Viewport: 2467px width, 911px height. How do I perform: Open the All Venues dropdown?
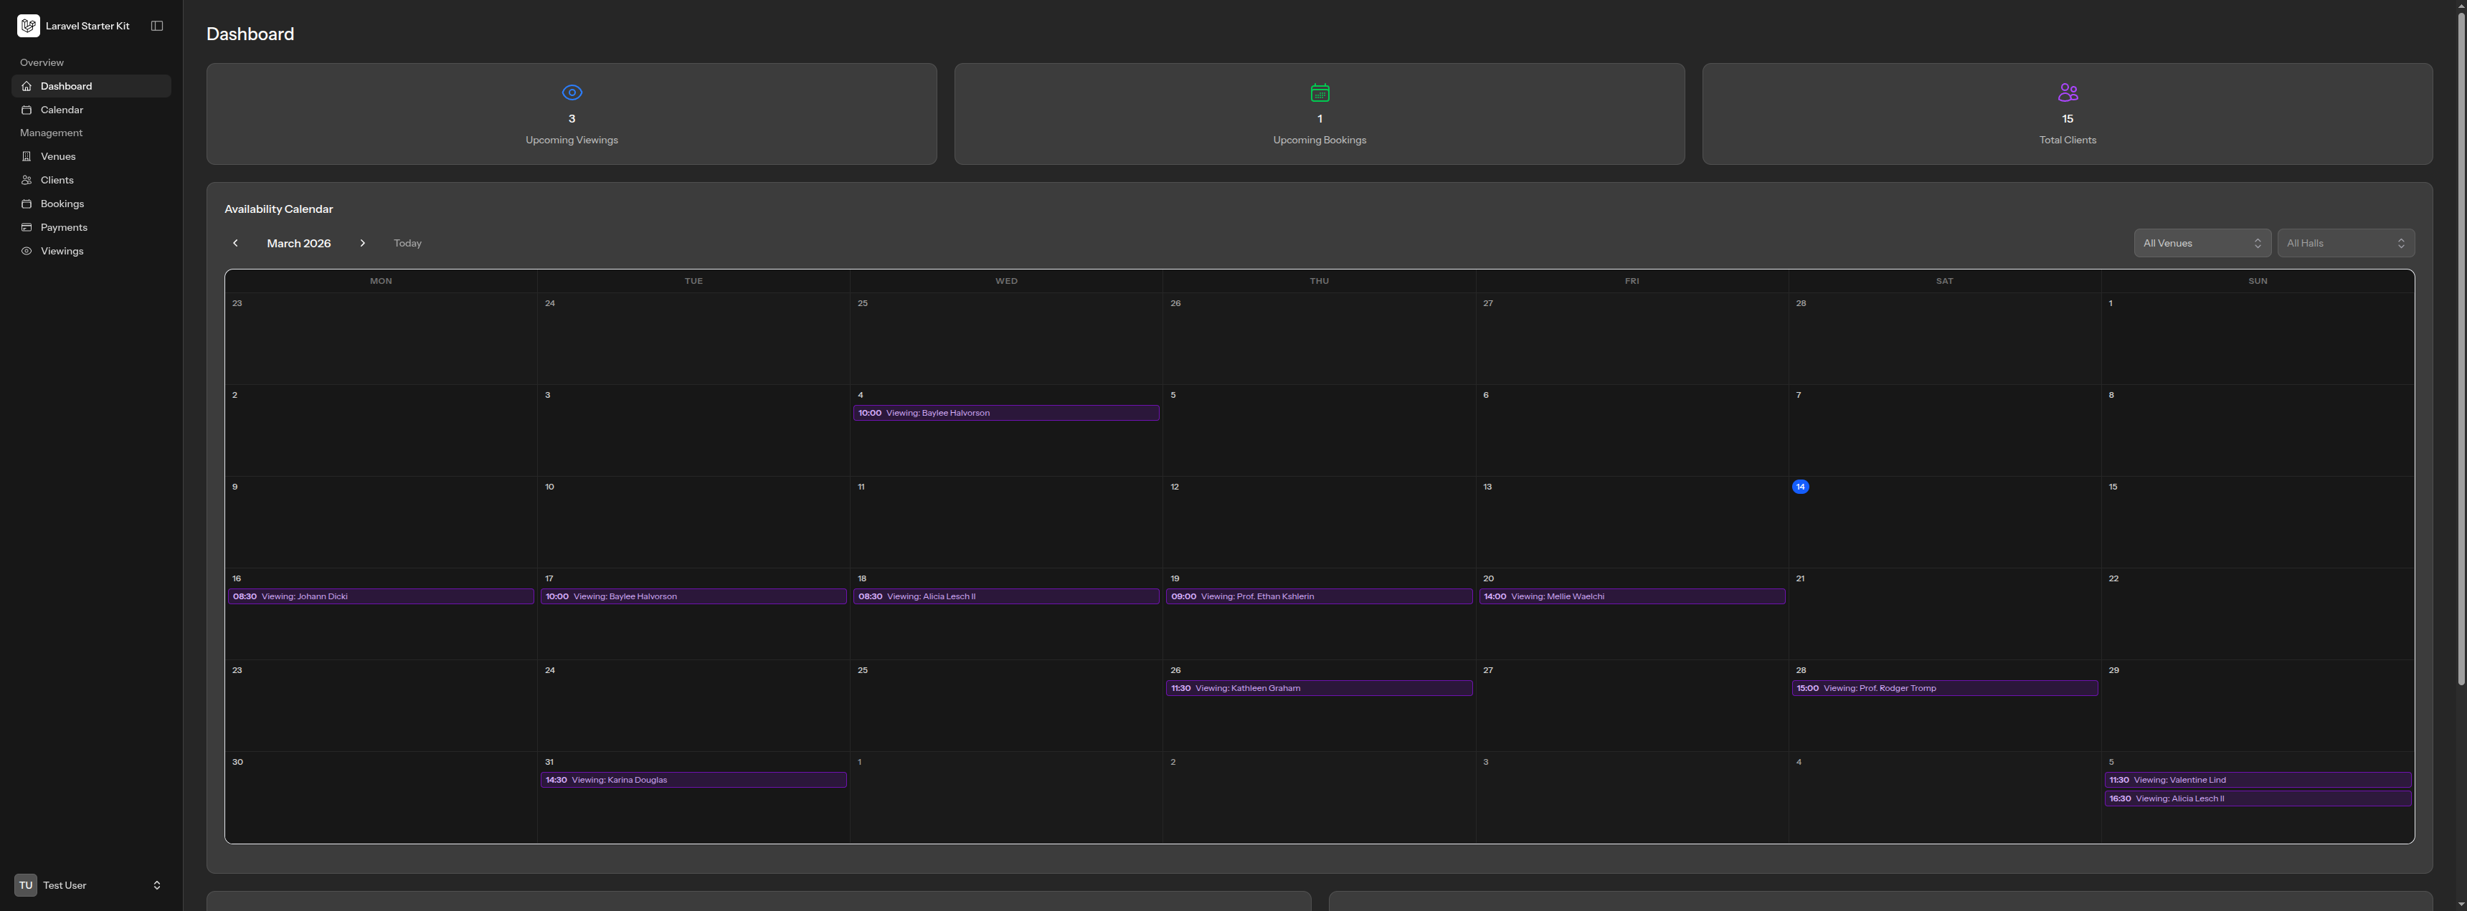[x=2202, y=243]
